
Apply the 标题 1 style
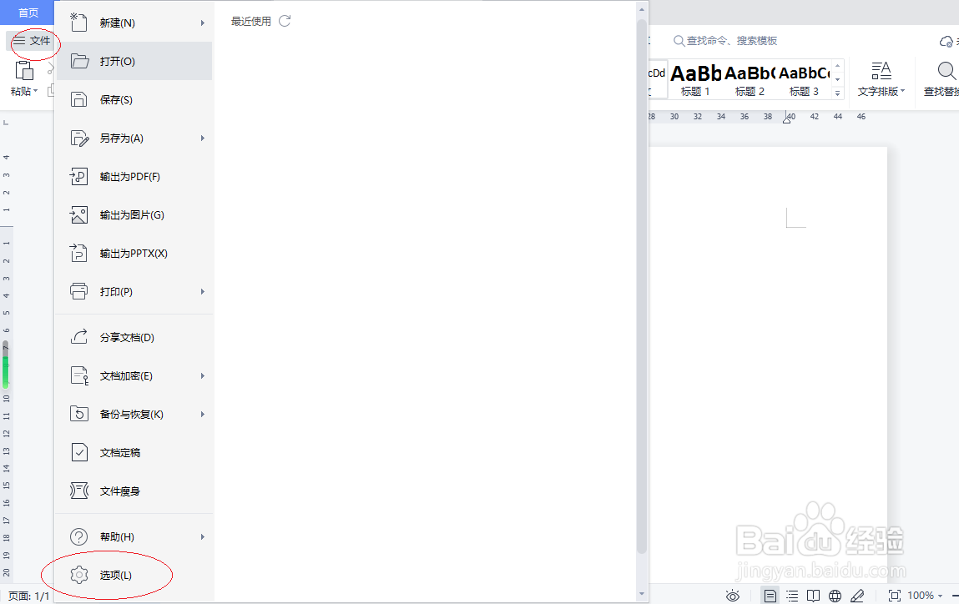coord(695,79)
